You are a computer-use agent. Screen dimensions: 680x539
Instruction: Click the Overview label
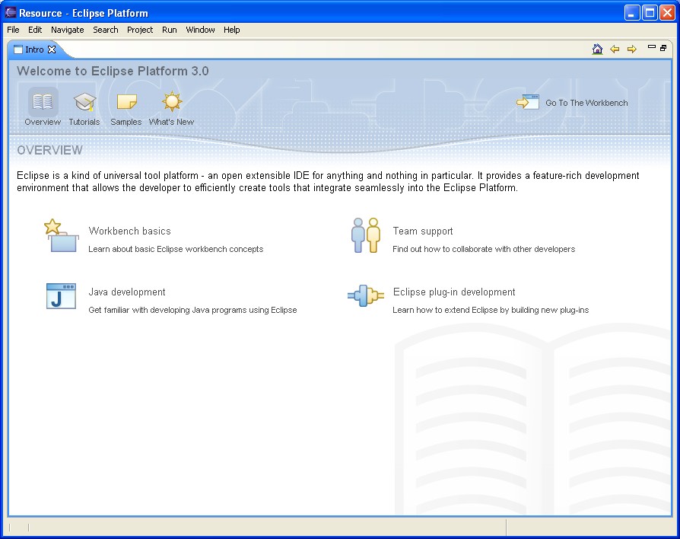[43, 122]
